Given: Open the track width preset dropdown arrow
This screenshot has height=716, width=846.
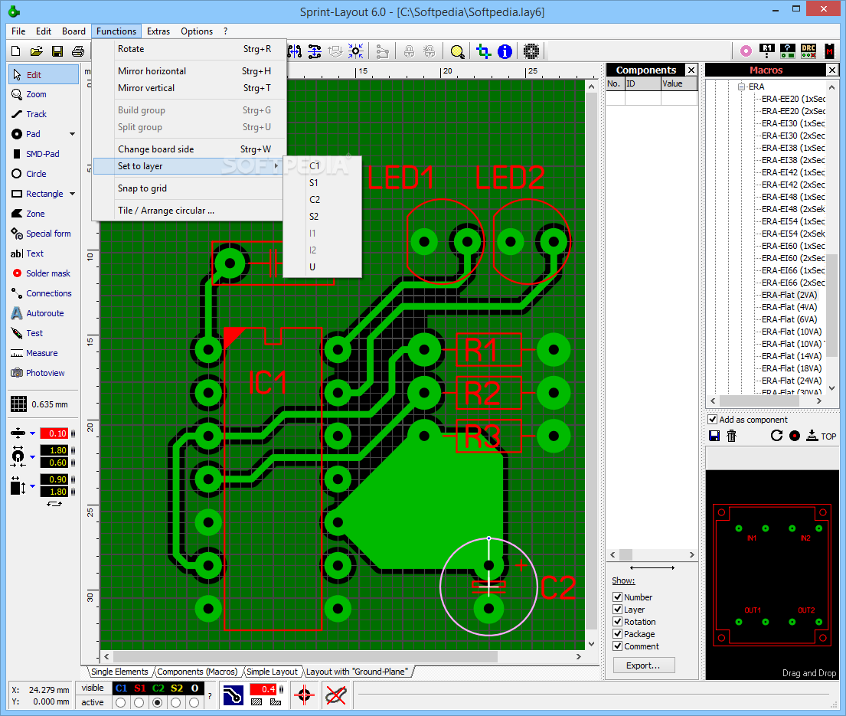Looking at the screenshot, I should (32, 433).
